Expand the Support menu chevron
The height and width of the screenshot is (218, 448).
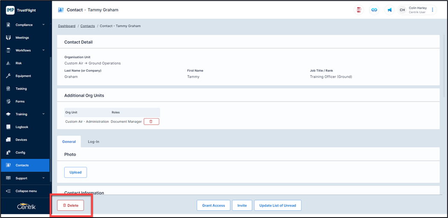tap(44, 178)
